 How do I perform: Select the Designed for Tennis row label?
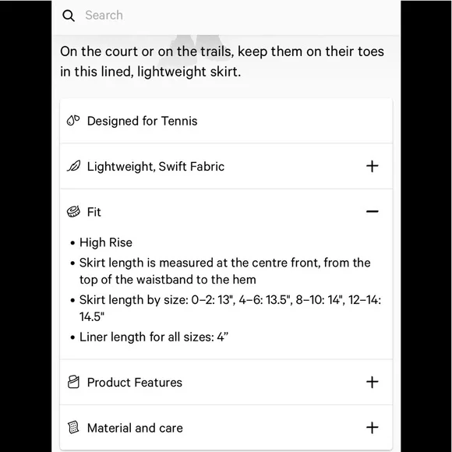point(142,121)
